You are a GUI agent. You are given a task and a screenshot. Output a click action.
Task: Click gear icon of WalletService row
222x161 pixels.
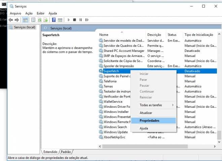click(x=101, y=101)
